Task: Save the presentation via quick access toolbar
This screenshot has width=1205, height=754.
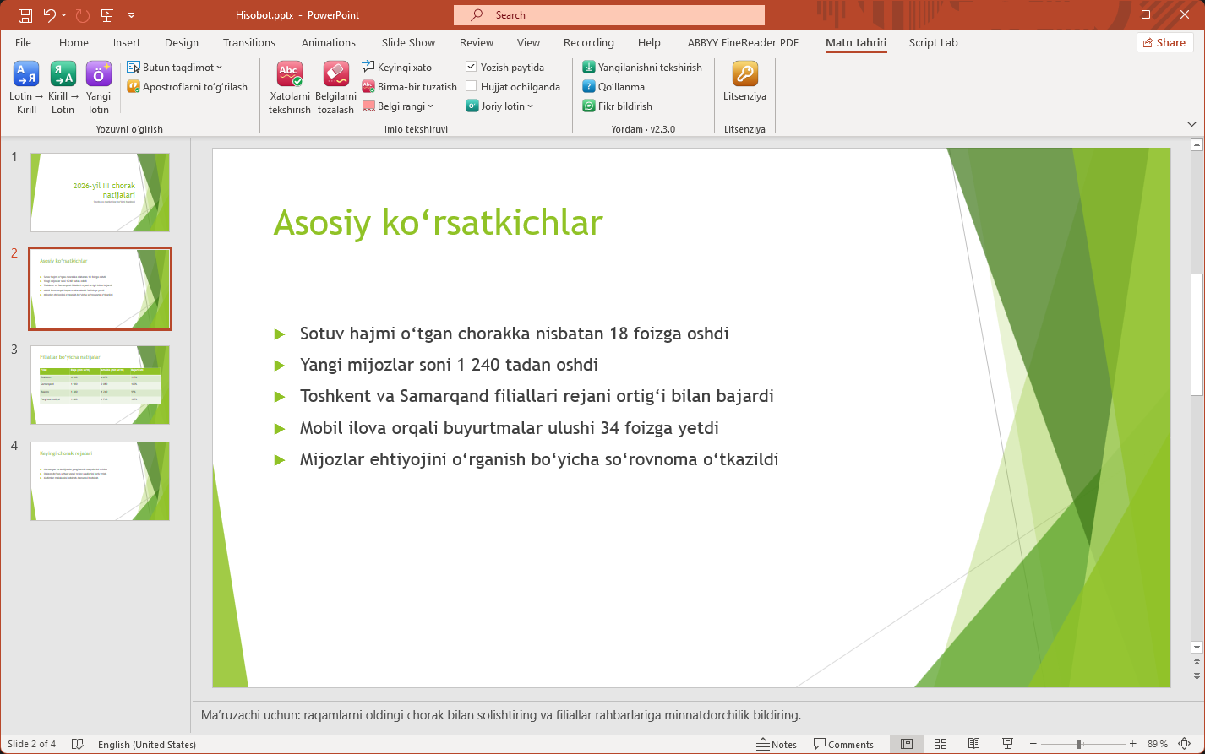Action: pos(25,15)
